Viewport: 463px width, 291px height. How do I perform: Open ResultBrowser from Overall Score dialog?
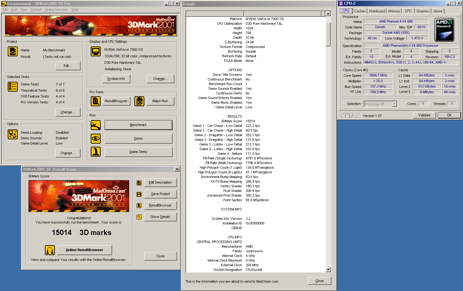(x=160, y=206)
